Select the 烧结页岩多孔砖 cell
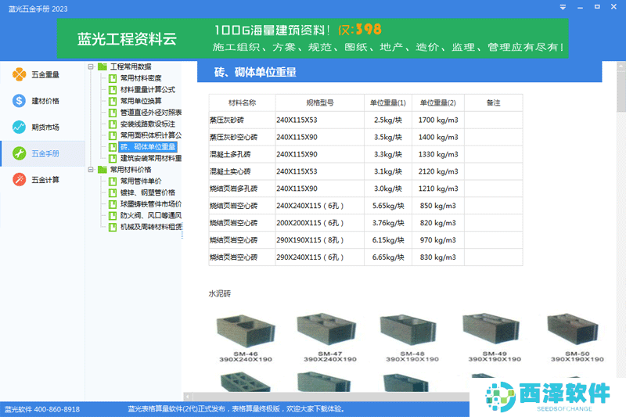626x417 pixels. pos(242,189)
